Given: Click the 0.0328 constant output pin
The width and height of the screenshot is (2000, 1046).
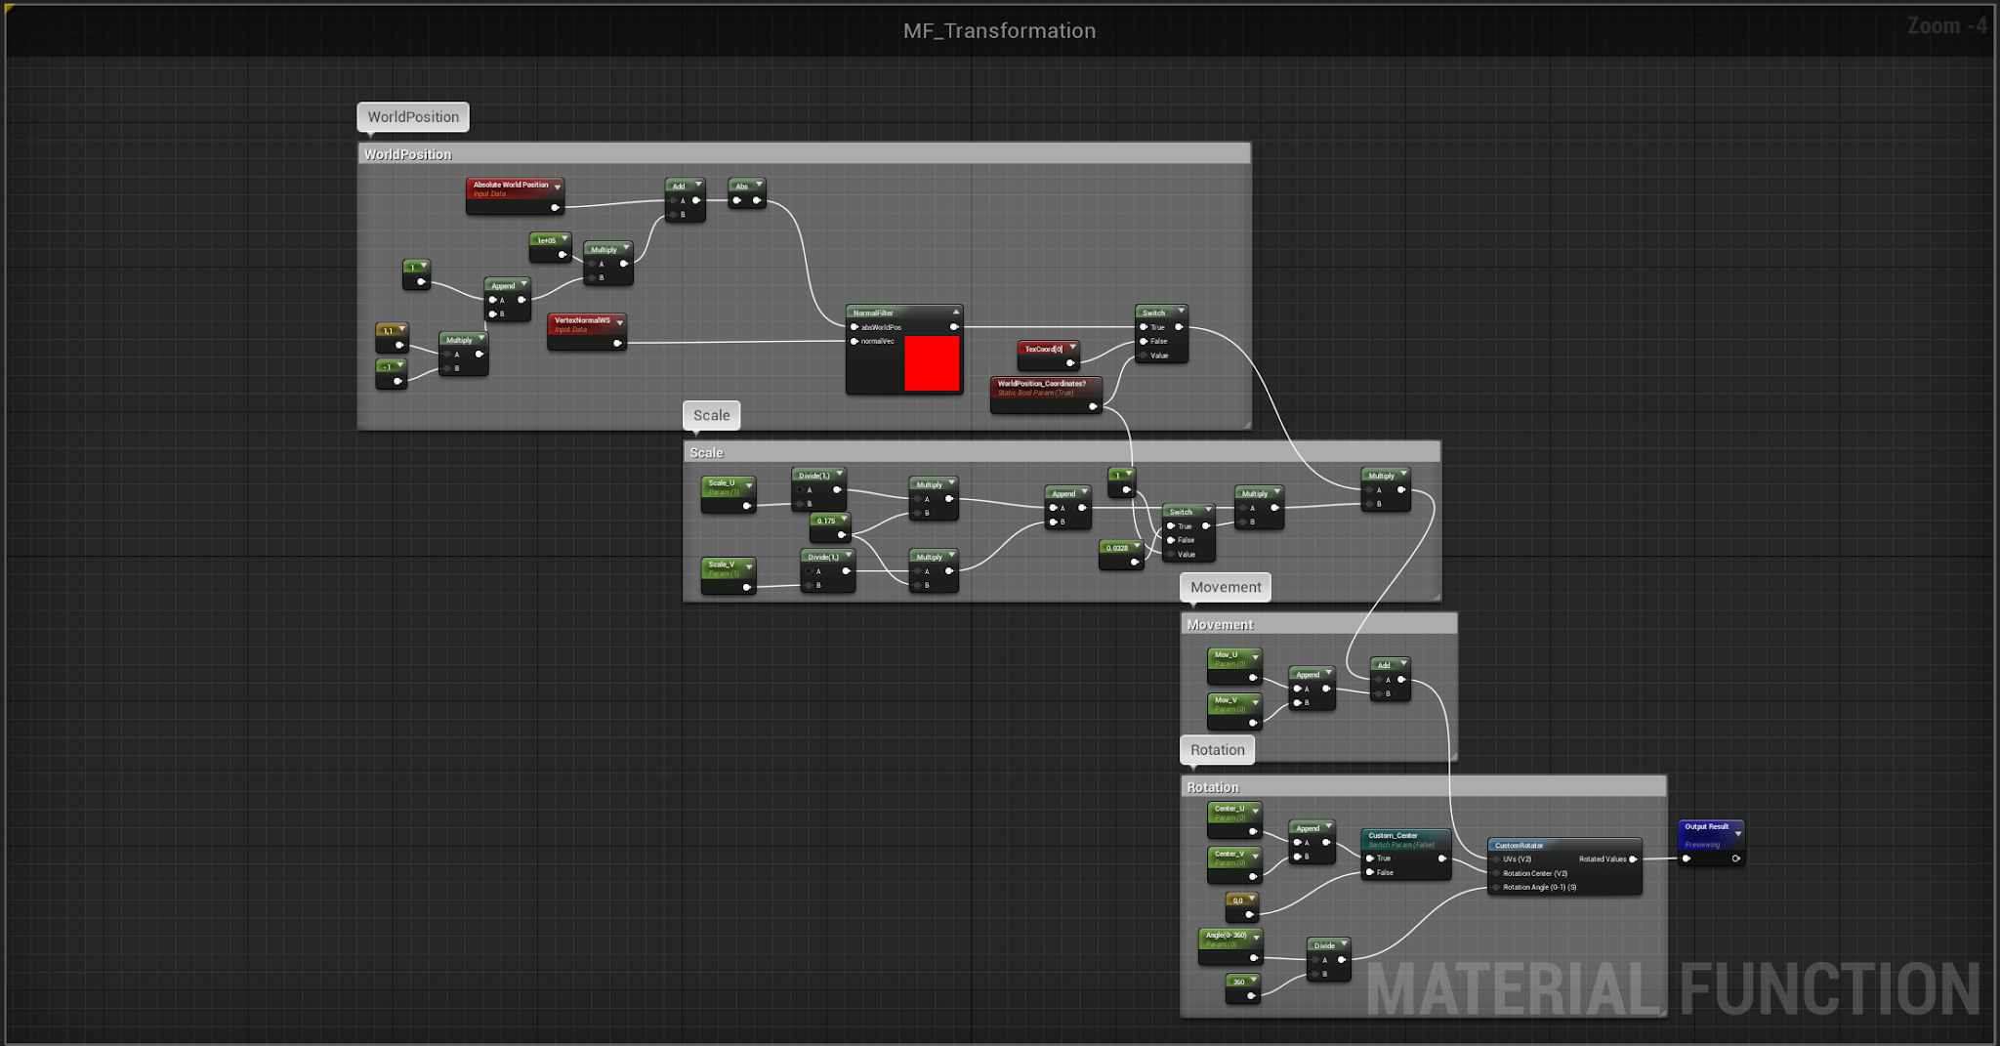Looking at the screenshot, I should pyautogui.click(x=1134, y=562).
